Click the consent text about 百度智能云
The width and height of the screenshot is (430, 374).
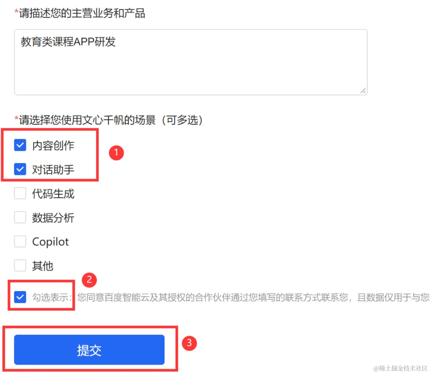(x=253, y=297)
